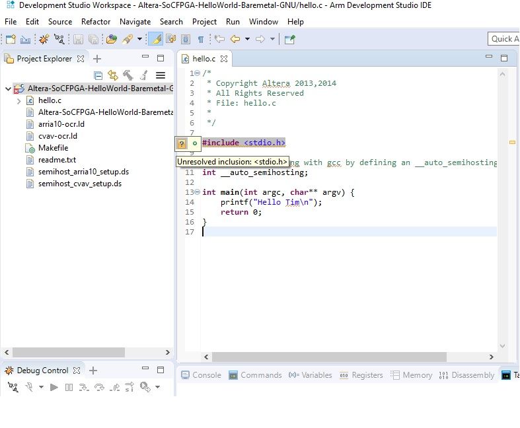Collapse the comment fold at line 1
This screenshot has height=428, width=520.
pyautogui.click(x=198, y=73)
